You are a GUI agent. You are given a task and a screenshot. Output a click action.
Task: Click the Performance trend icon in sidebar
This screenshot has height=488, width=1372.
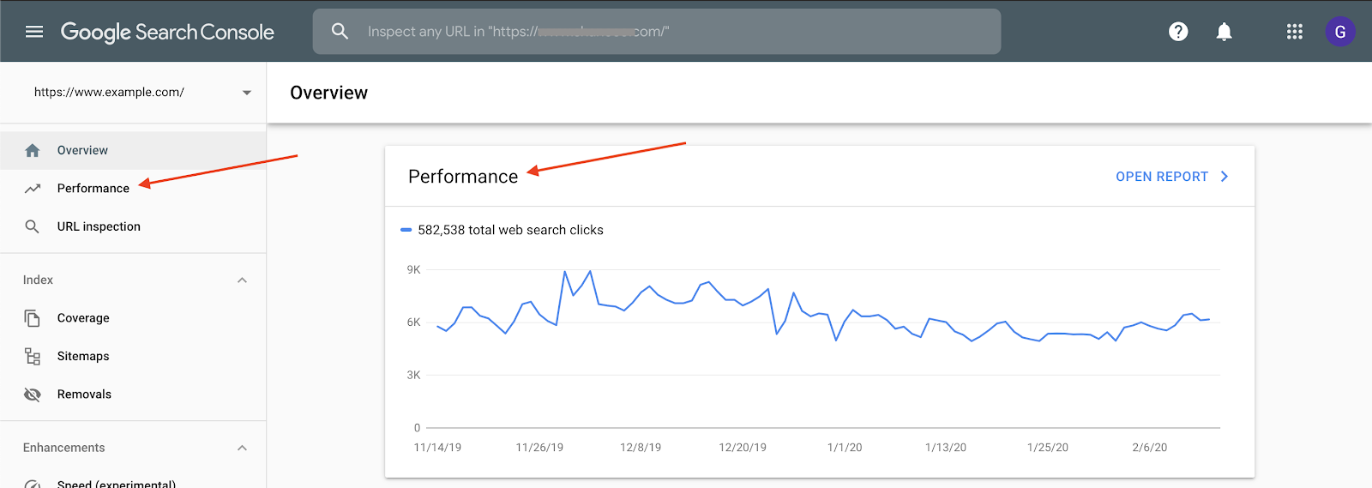point(33,189)
